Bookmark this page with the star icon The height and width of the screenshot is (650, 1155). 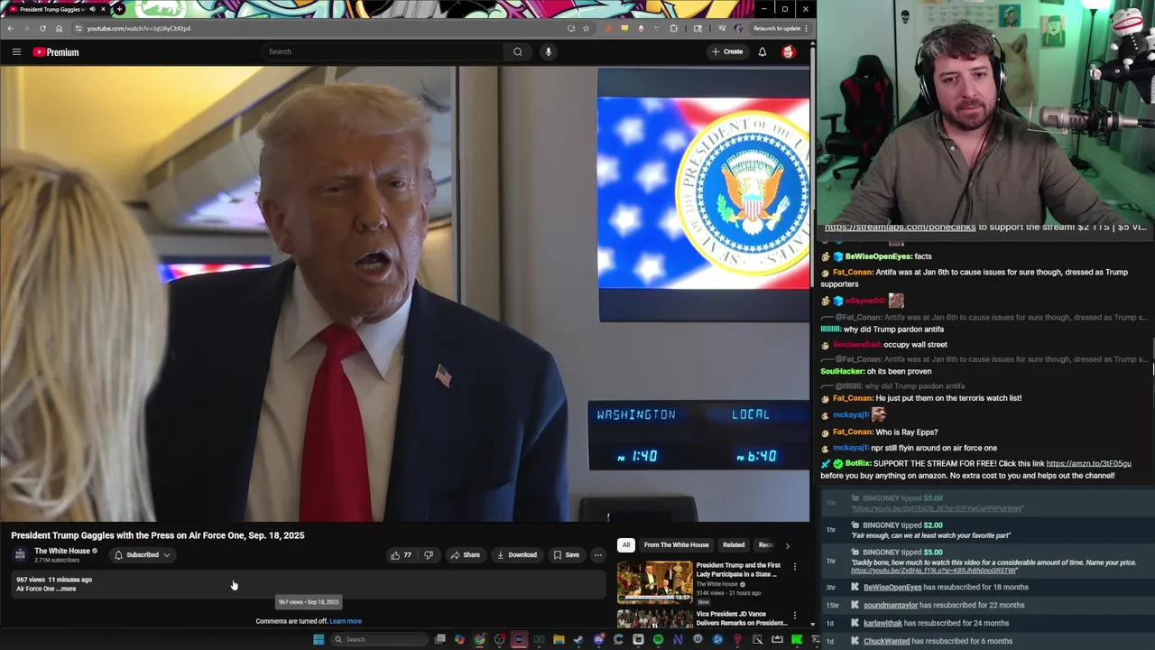point(586,28)
